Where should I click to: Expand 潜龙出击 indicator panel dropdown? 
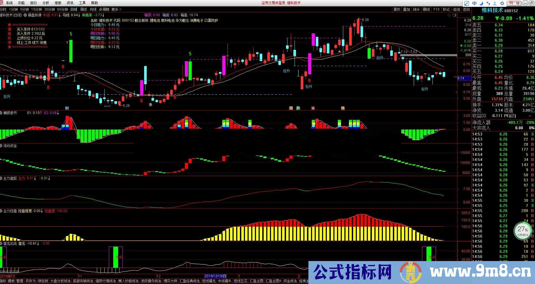click(x=1, y=243)
